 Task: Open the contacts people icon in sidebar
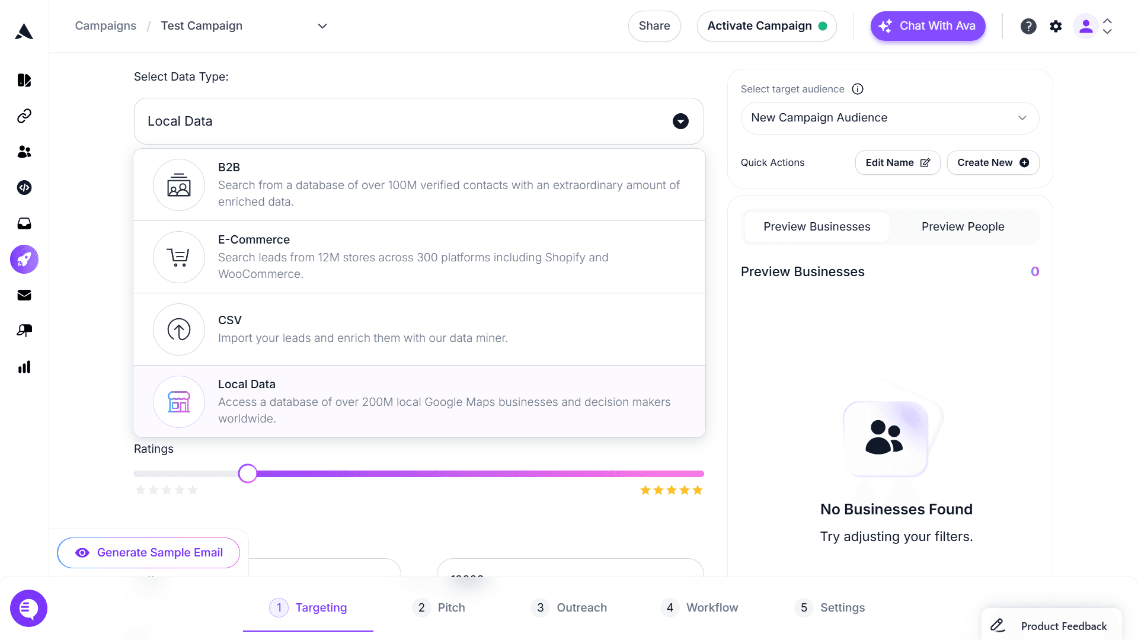24,152
